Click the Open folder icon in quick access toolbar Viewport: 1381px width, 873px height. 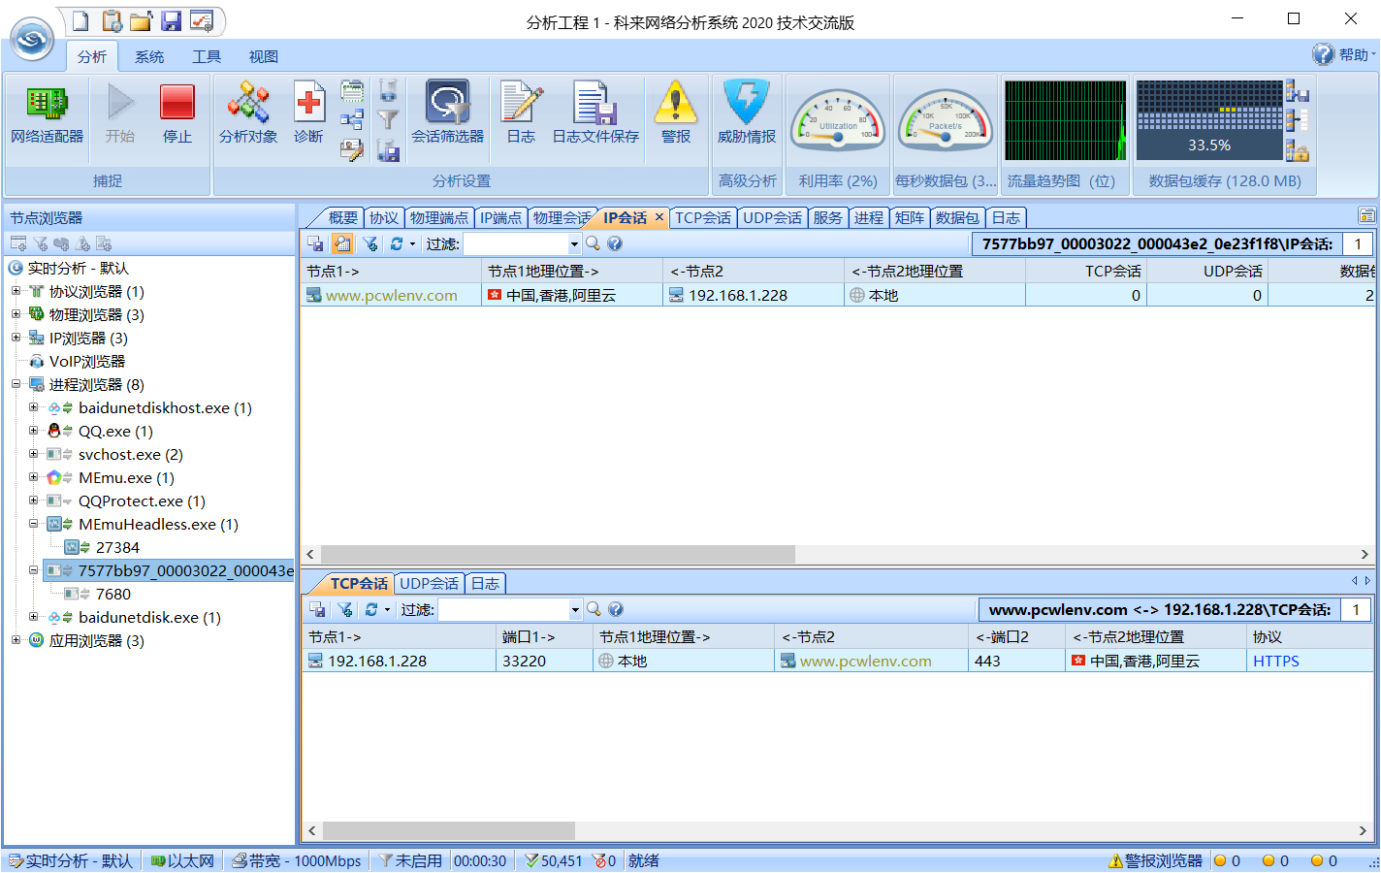(x=142, y=20)
